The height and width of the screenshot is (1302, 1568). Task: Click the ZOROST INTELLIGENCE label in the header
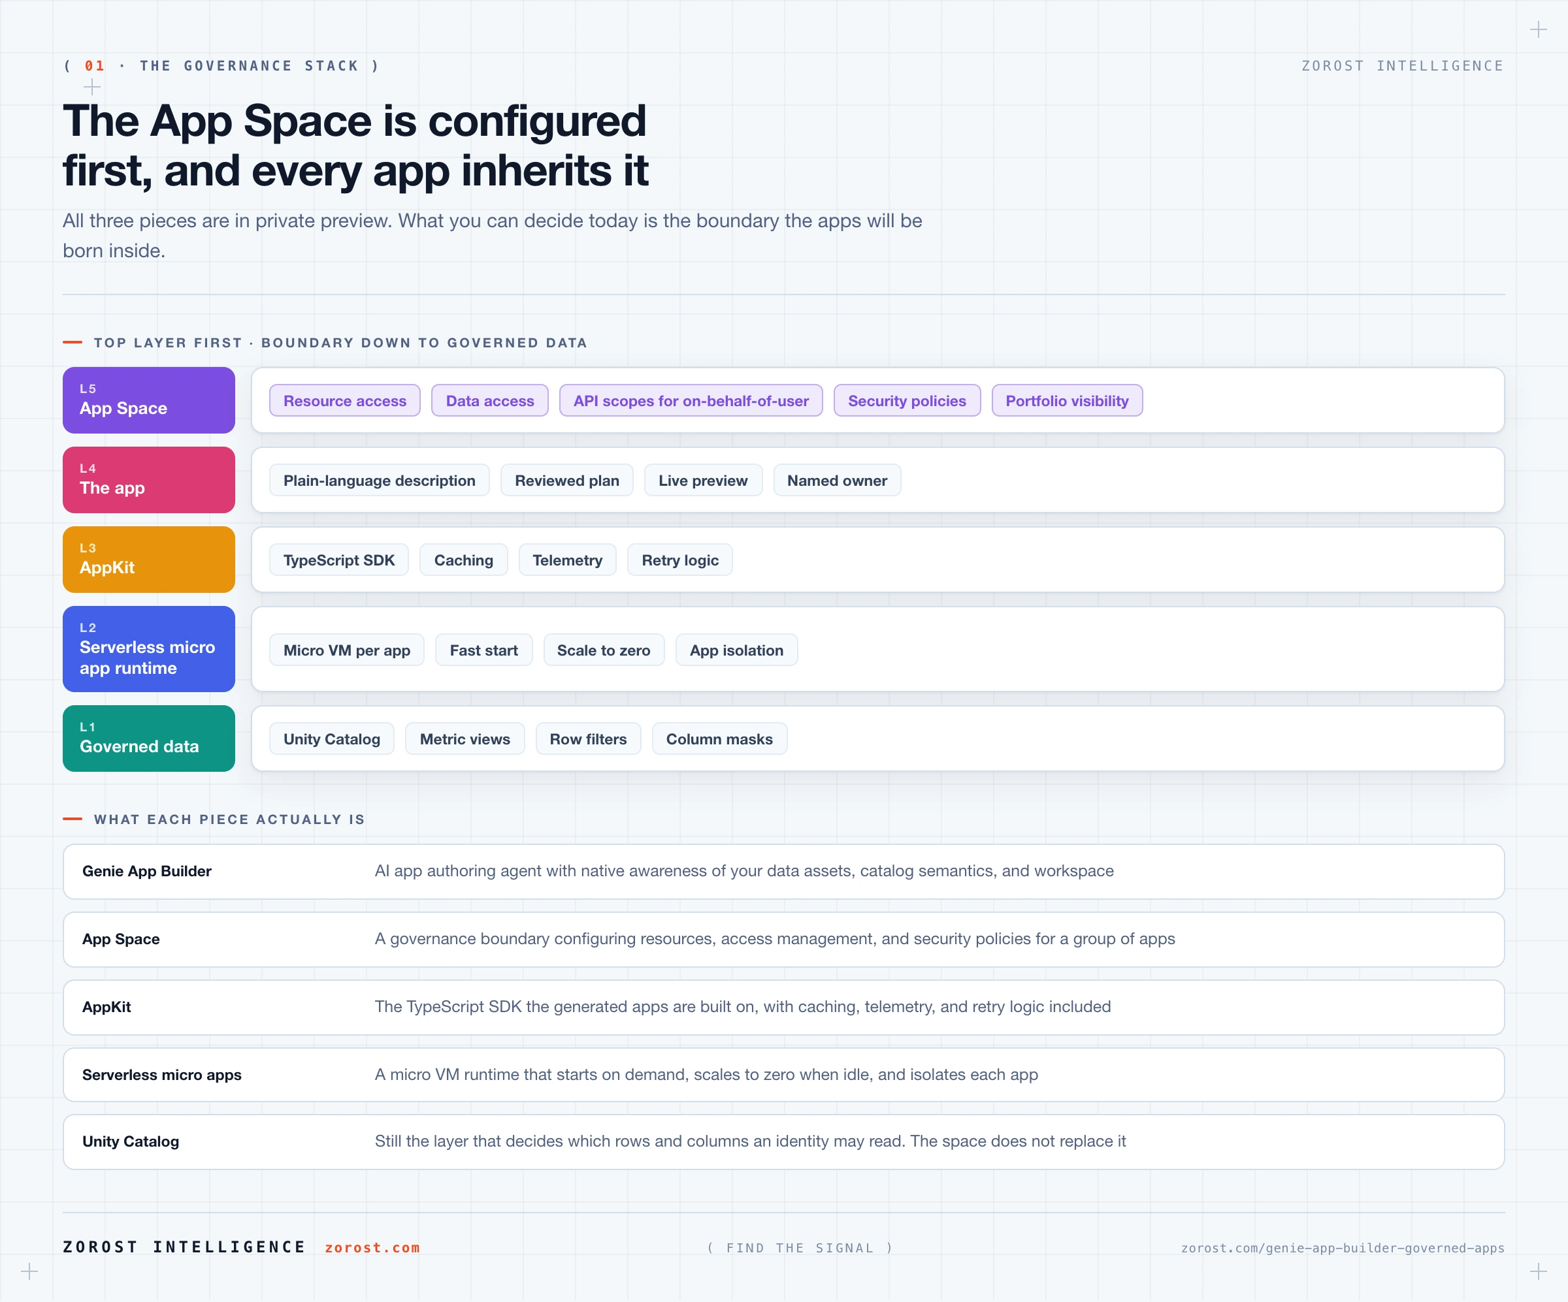[x=1403, y=66]
